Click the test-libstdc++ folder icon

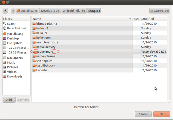coord(34,66)
